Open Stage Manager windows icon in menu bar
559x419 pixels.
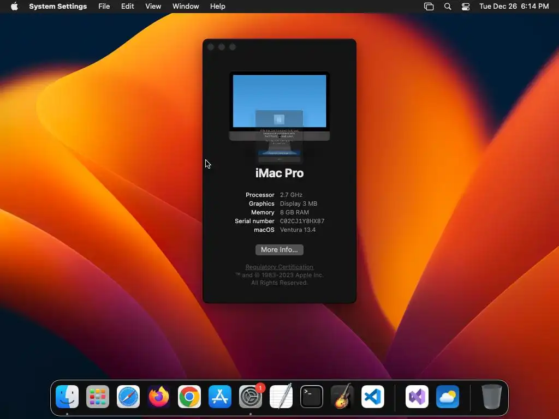point(429,7)
